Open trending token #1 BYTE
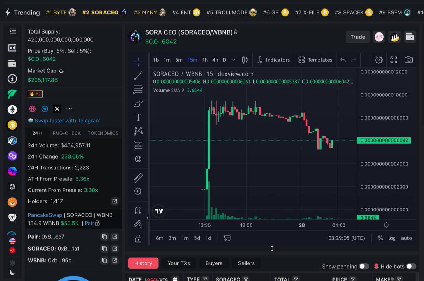The image size is (424, 281). (61, 12)
